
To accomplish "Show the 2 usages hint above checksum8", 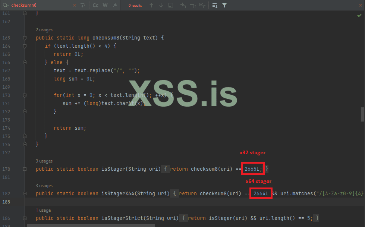I will click(x=44, y=30).
